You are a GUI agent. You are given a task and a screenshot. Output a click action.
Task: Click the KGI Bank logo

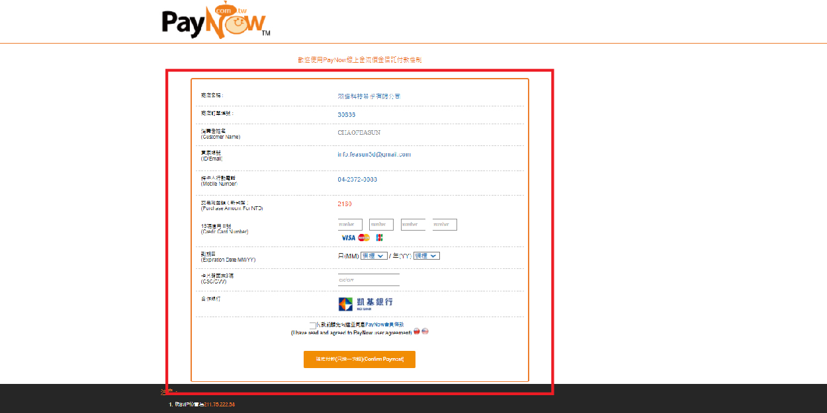(x=365, y=303)
